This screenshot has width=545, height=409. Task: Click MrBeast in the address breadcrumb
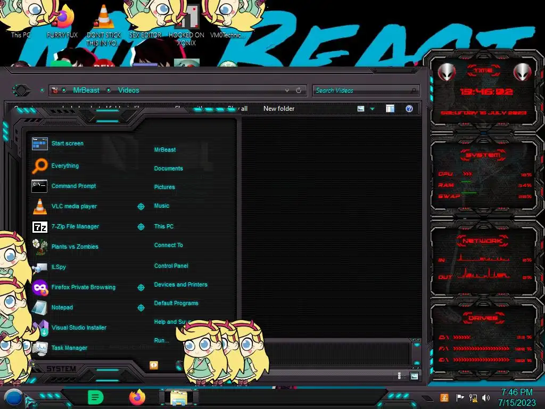pyautogui.click(x=86, y=91)
